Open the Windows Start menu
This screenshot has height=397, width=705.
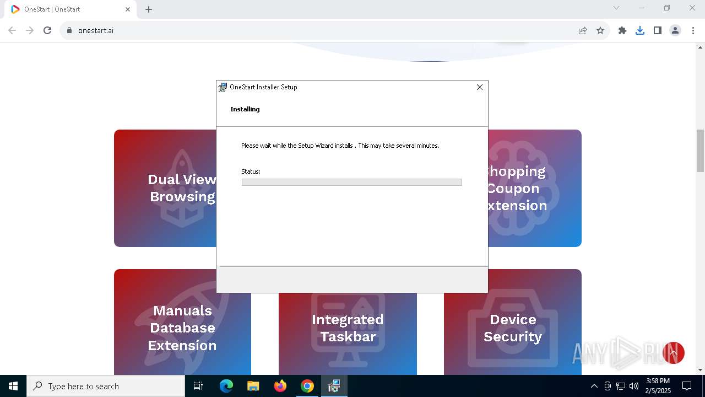coord(13,386)
